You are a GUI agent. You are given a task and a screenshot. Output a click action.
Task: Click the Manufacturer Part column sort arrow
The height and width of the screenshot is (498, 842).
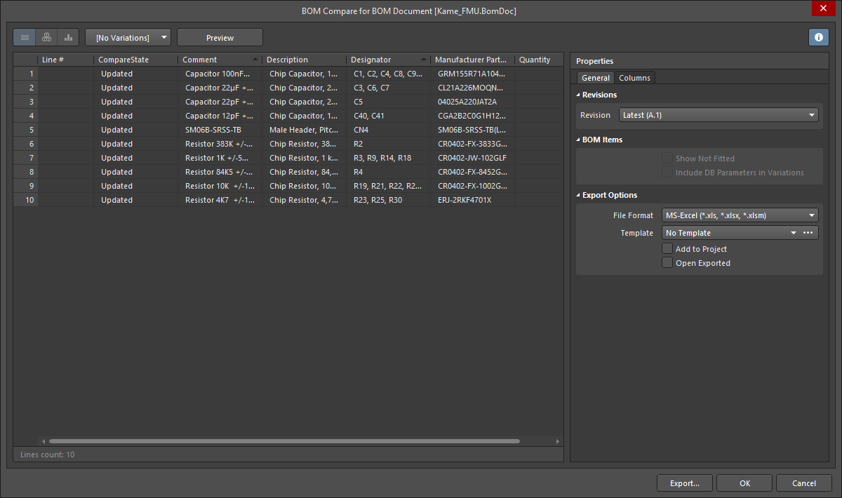[x=509, y=59]
